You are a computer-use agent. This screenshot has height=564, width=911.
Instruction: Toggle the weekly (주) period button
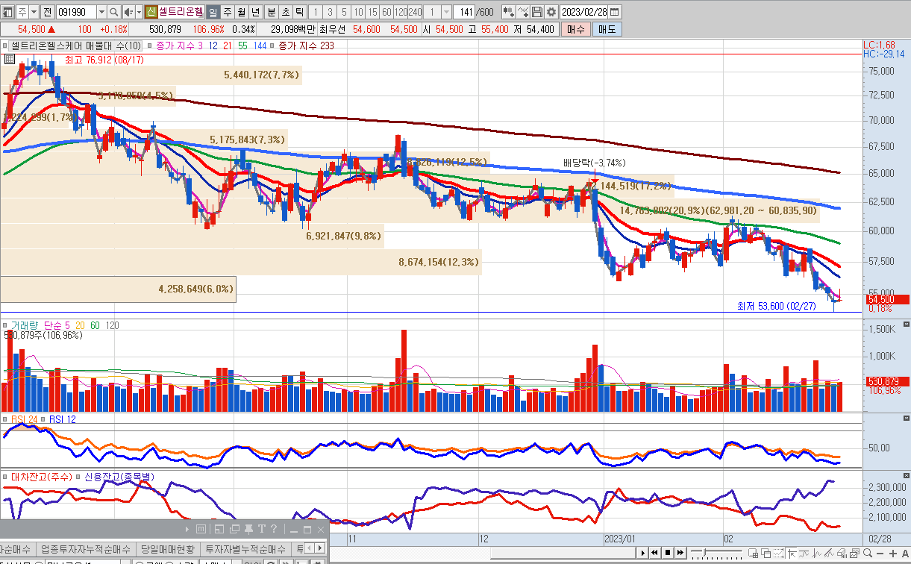click(x=227, y=12)
